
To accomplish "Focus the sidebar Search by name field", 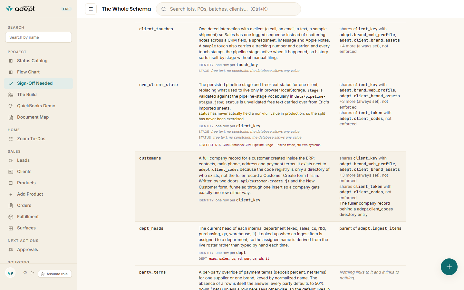I will coord(38,37).
